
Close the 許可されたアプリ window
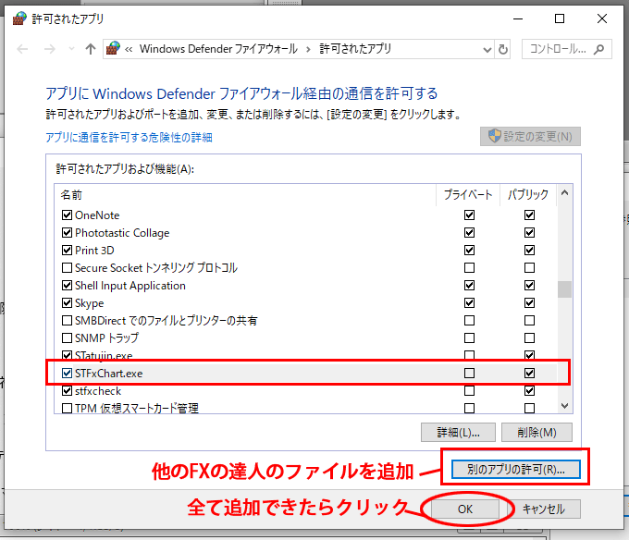coord(602,18)
